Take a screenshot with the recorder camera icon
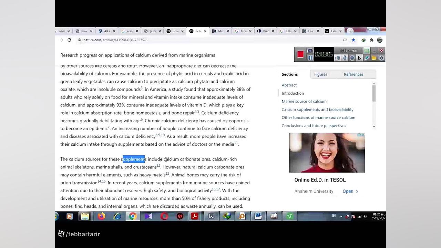Screen dimensions: 441x248 310,51
